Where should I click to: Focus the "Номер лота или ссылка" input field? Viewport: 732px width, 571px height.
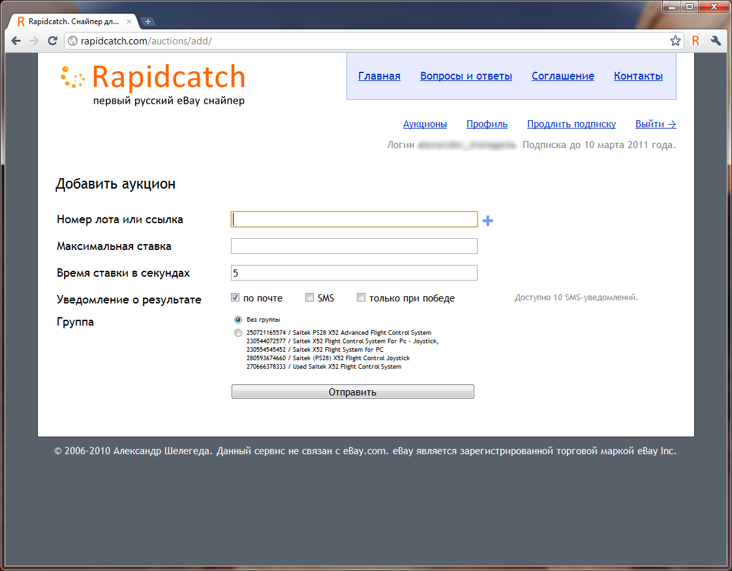pos(354,219)
